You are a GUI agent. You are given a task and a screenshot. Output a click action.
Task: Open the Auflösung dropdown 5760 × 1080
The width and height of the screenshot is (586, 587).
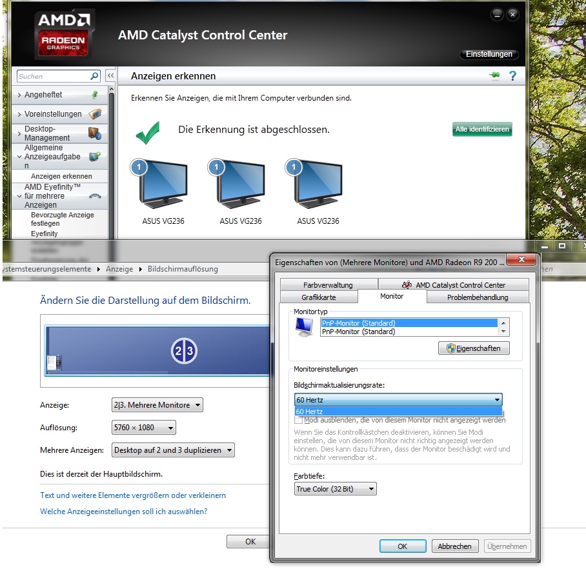click(x=144, y=428)
